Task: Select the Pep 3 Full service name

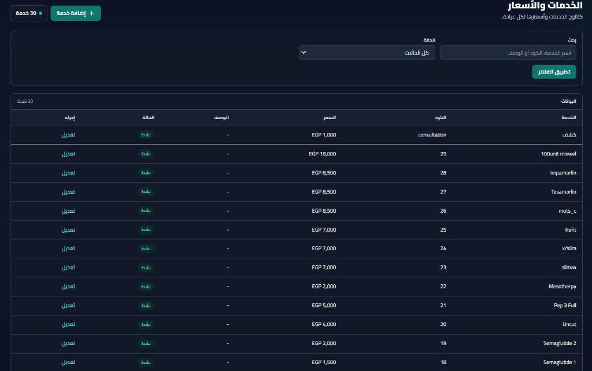Action: point(565,305)
